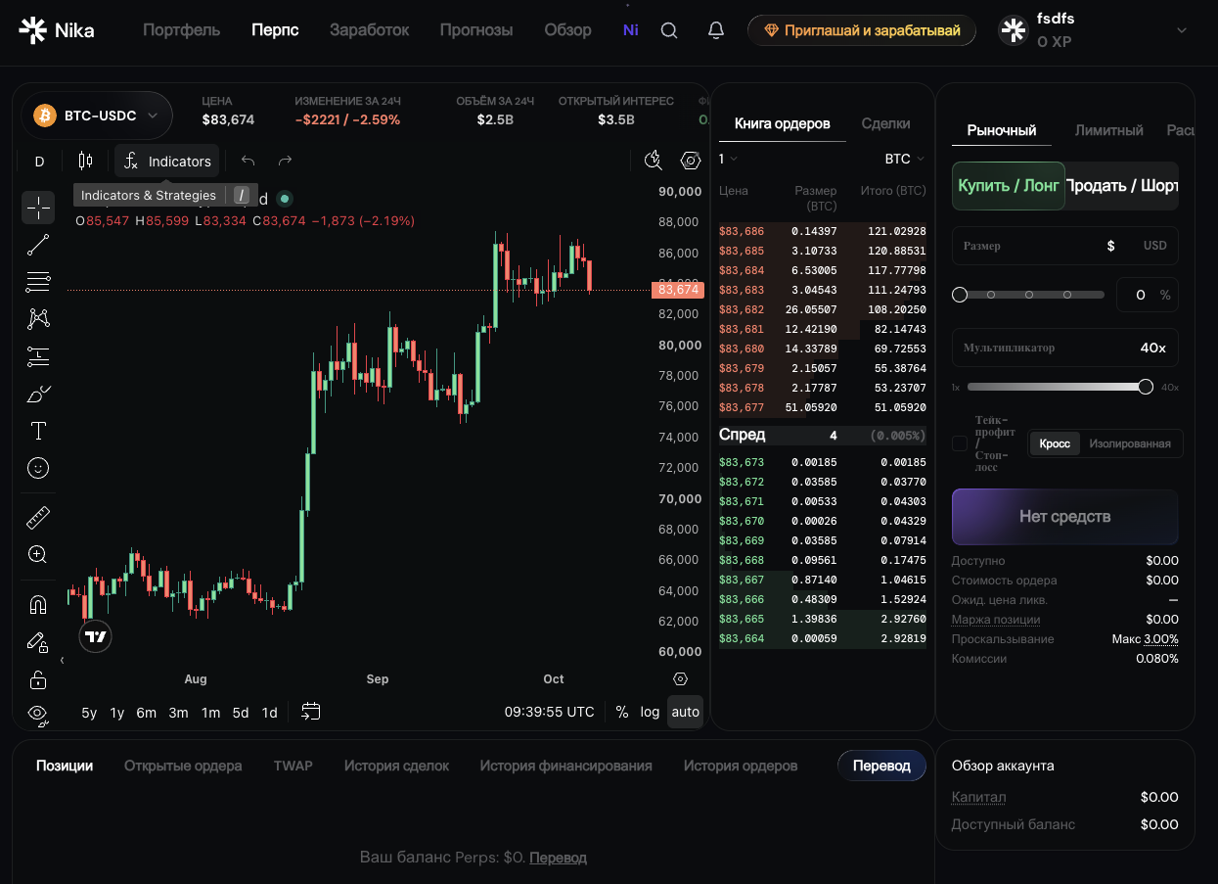Adjust the size percent slider handle

coord(960,294)
